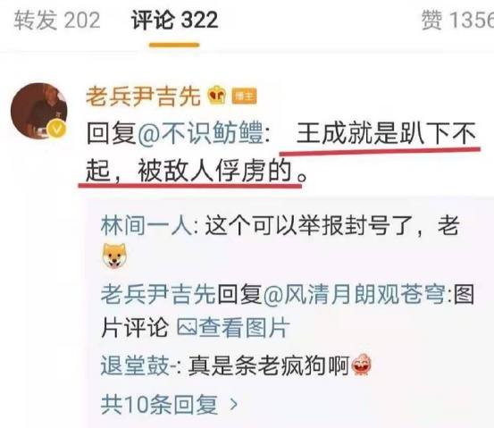Click the doge emoji in reply
494x428 pixels.
tap(114, 256)
